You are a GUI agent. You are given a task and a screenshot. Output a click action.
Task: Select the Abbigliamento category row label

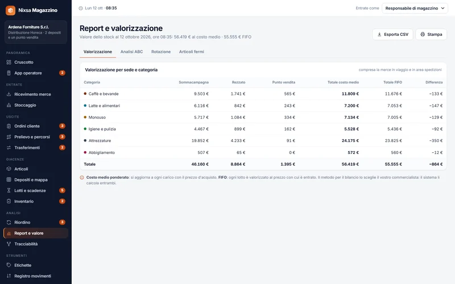[102, 152]
